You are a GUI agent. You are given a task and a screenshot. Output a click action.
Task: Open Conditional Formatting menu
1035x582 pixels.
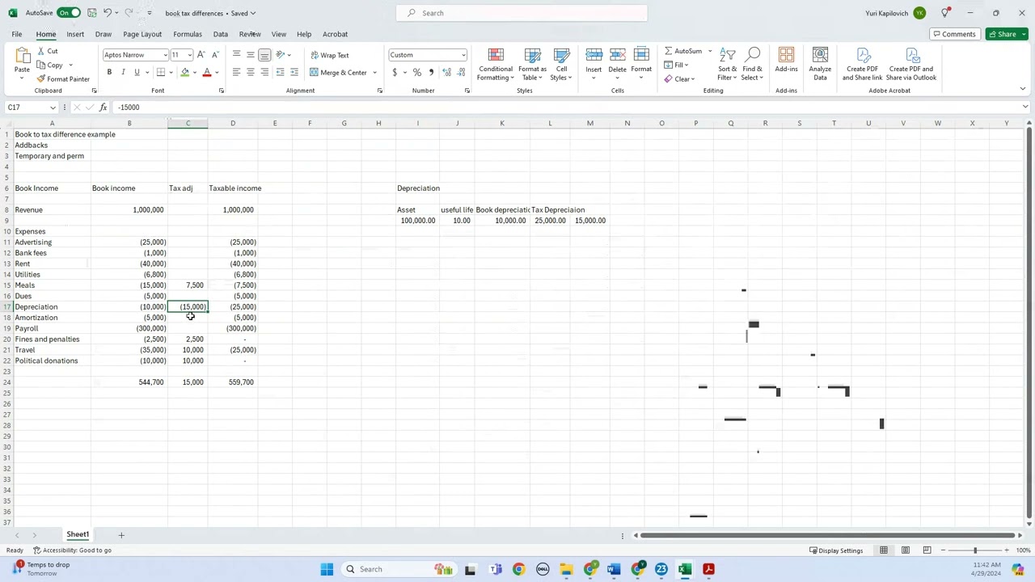pyautogui.click(x=496, y=65)
